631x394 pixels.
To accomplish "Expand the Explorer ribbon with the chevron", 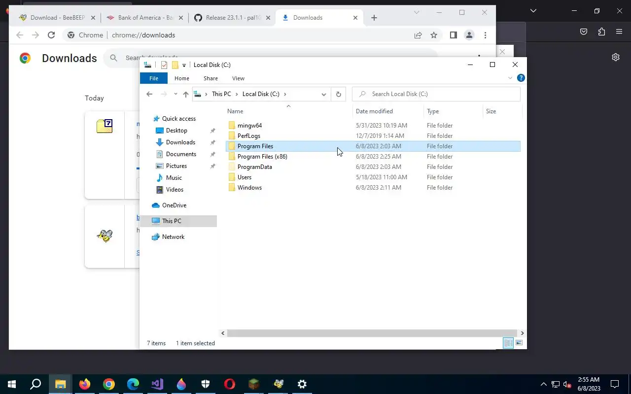I will 510,78.
